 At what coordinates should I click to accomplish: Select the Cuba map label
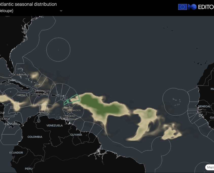[12, 80]
